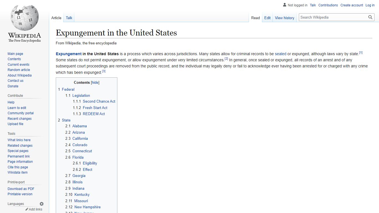Image resolution: width=379 pixels, height=213 pixels.
Task: Click Download as PDF
Action: pos(21,189)
